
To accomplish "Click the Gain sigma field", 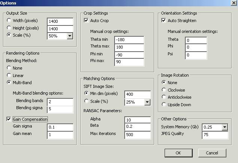I will 60,127.
